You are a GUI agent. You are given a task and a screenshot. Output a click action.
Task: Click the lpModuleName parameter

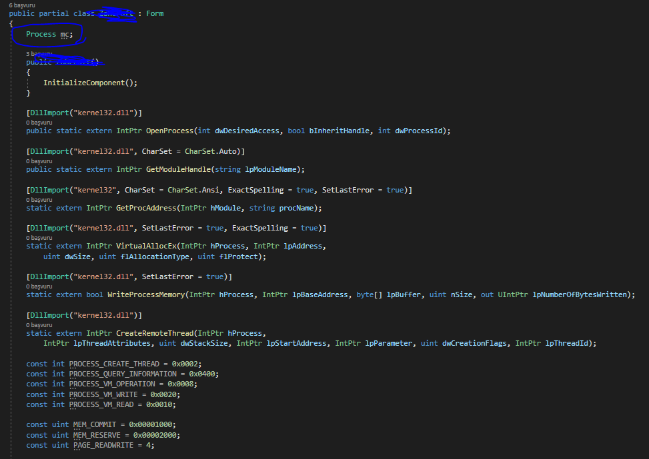point(271,169)
